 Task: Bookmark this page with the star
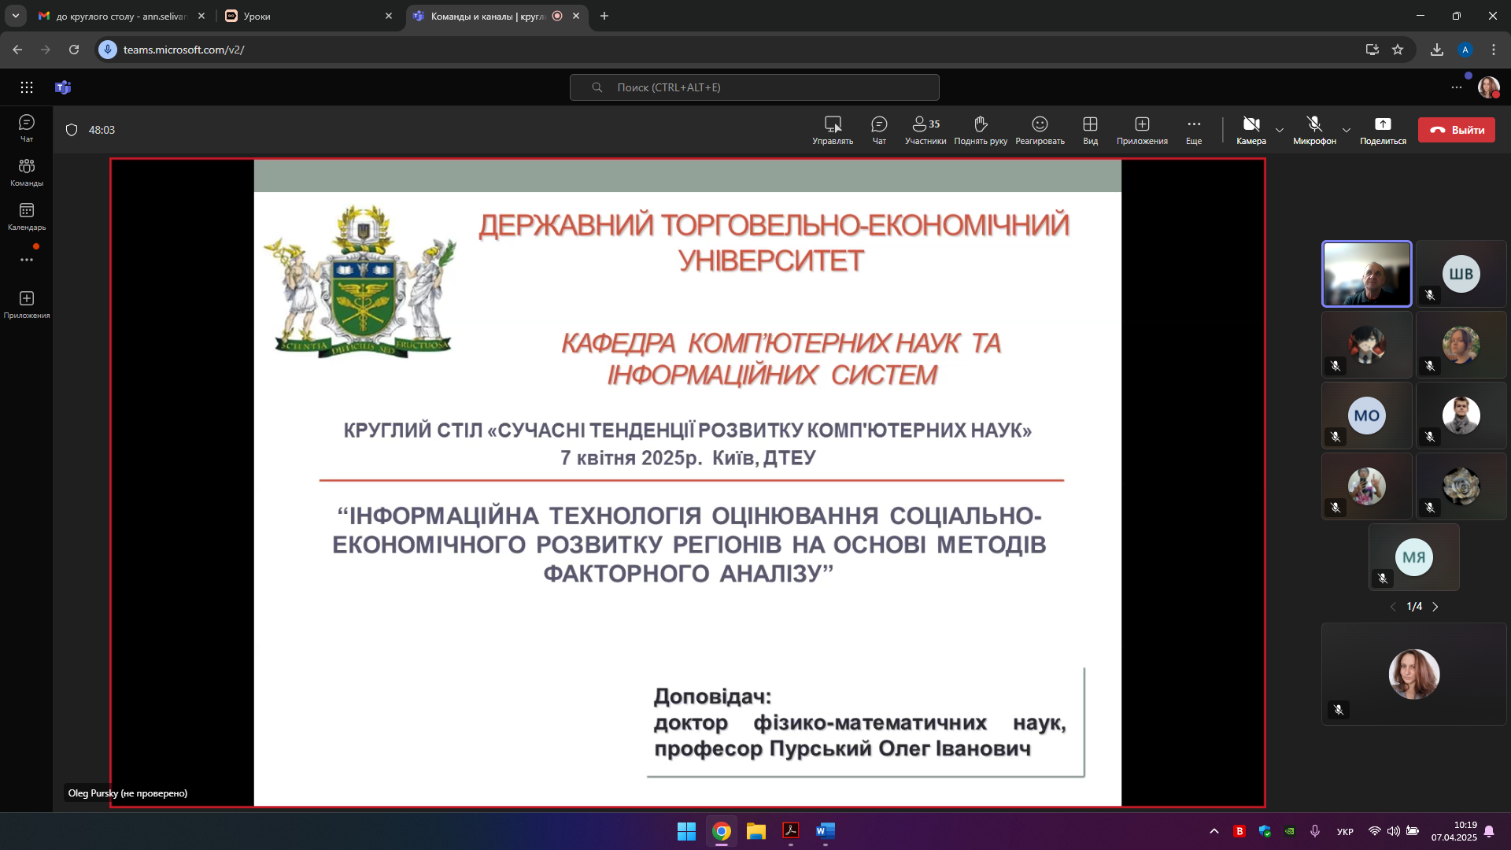coord(1398,50)
